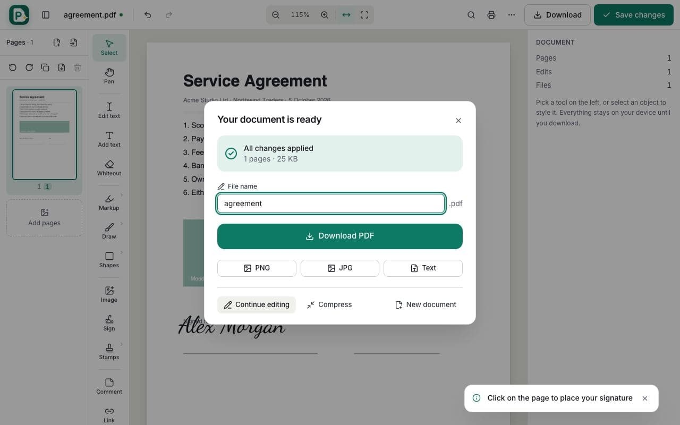
Task: Click the File name input field
Action: coord(331,203)
